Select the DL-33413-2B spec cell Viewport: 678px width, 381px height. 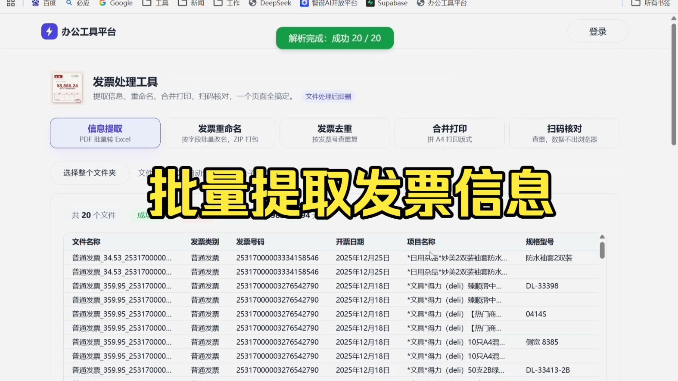pyautogui.click(x=548, y=370)
